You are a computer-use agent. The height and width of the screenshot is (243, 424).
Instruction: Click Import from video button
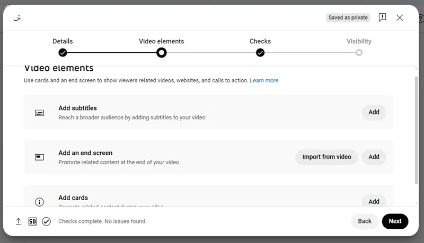326,157
